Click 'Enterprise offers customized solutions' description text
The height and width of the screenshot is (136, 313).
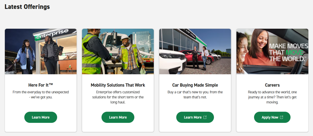118,97
